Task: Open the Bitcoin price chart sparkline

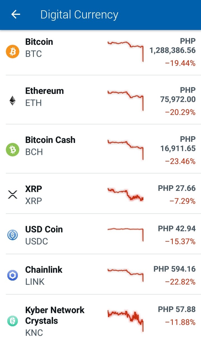Action: (125, 51)
